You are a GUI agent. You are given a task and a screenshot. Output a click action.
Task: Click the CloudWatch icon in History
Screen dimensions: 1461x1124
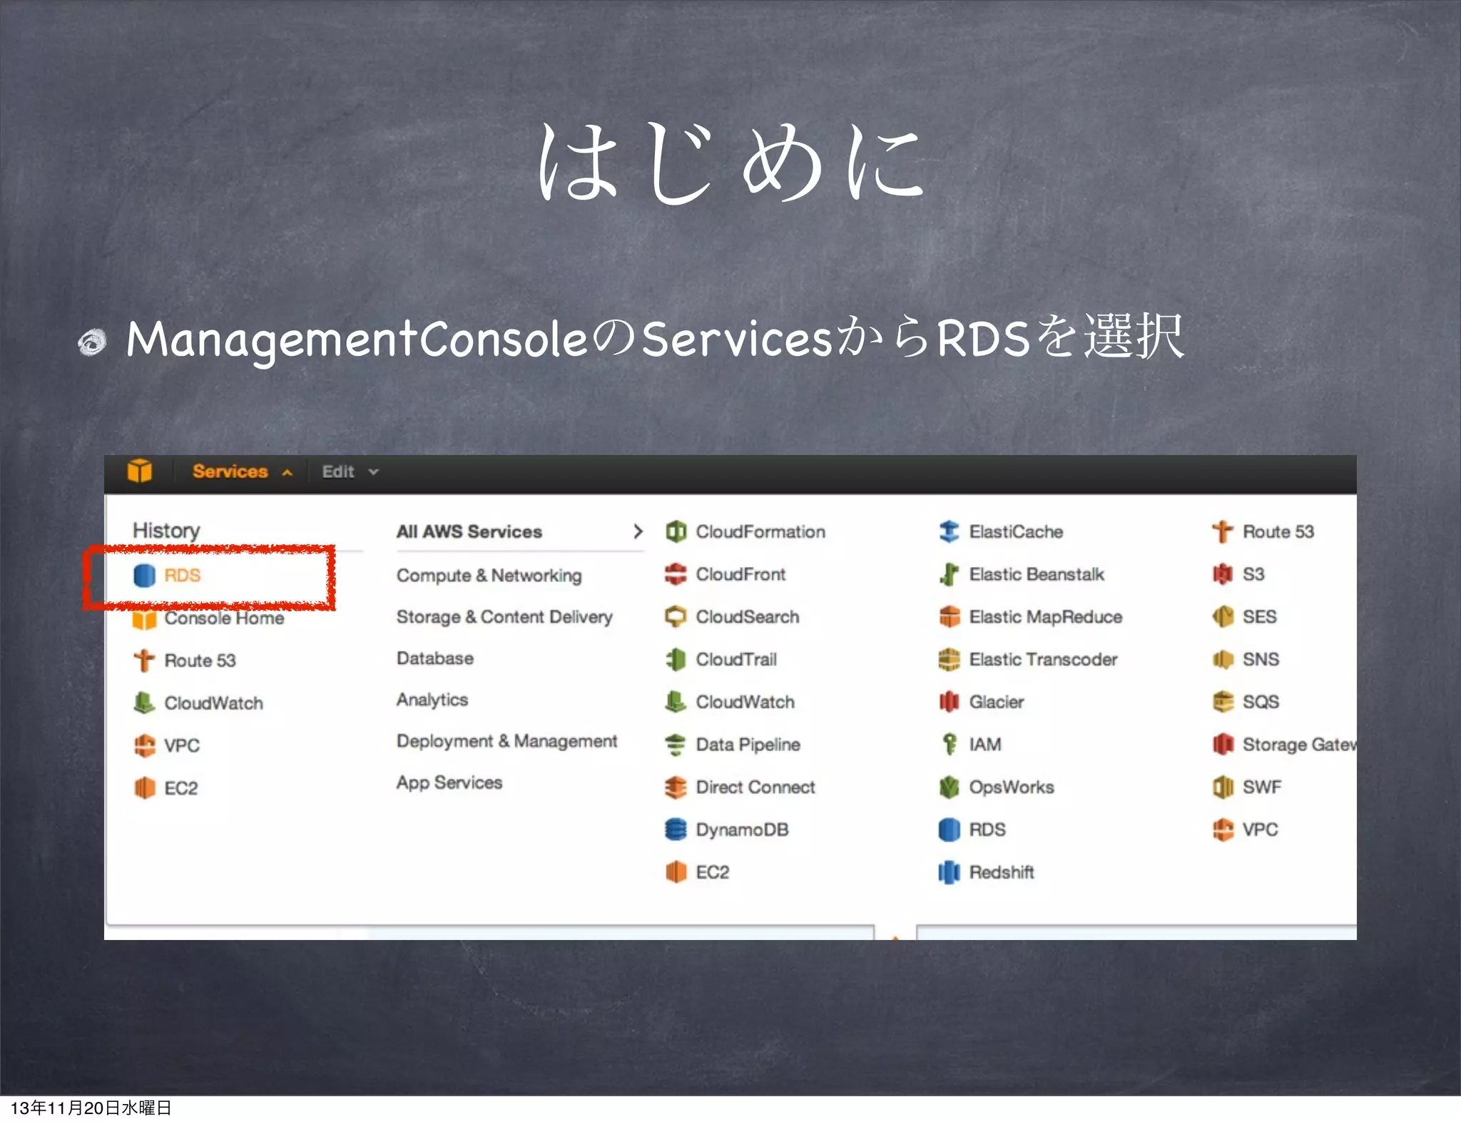click(x=144, y=703)
